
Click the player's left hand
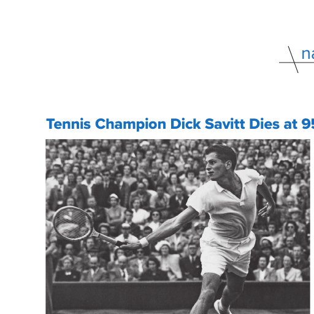click(266, 210)
